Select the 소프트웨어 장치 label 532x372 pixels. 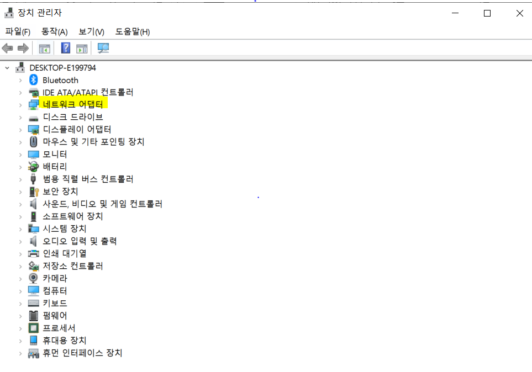[x=73, y=216]
